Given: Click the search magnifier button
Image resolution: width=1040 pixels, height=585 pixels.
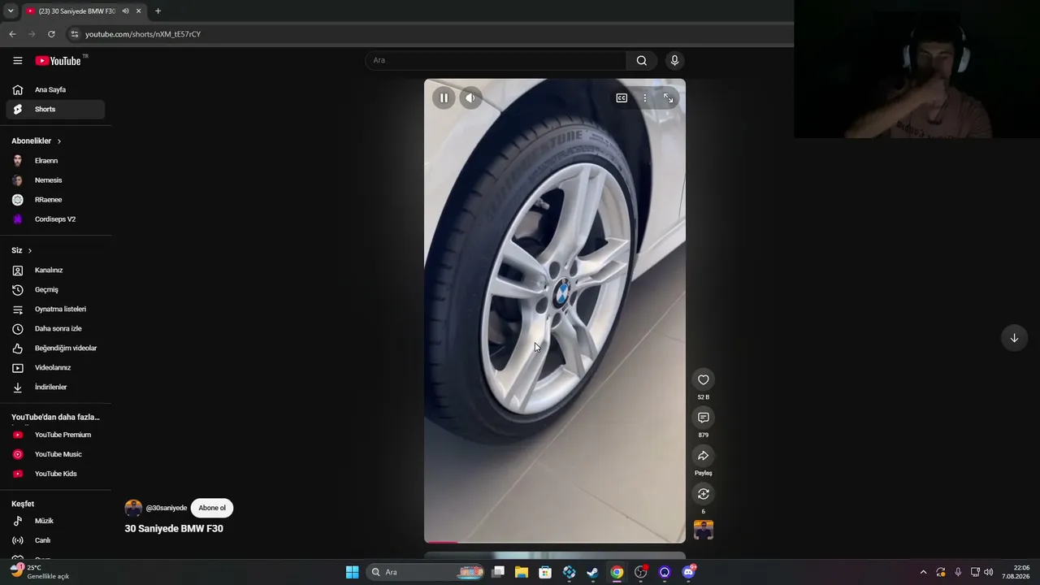Looking at the screenshot, I should 642,60.
